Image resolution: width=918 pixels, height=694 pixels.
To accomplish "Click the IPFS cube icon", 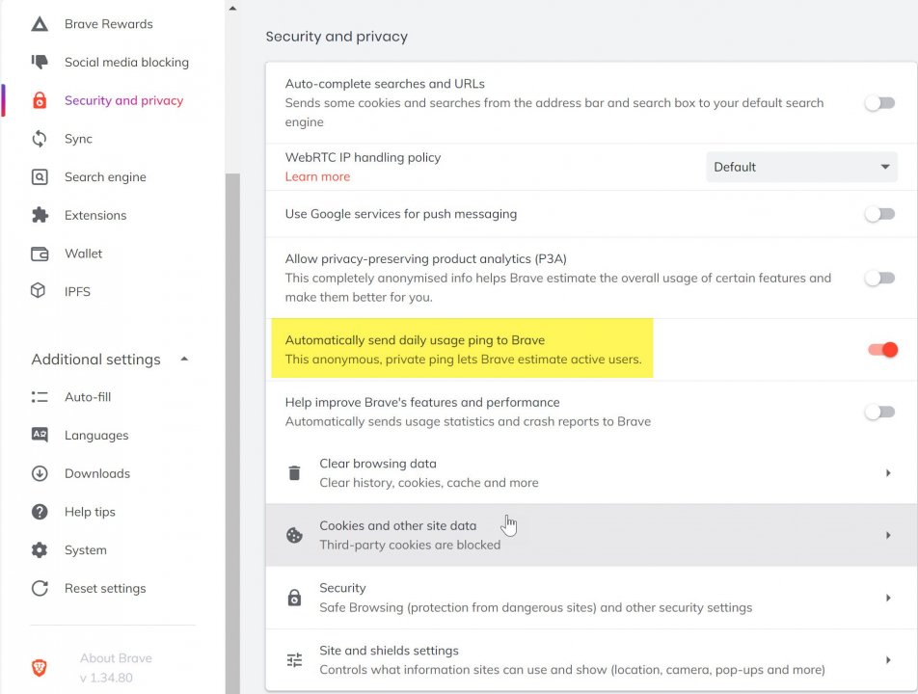I will click(40, 291).
